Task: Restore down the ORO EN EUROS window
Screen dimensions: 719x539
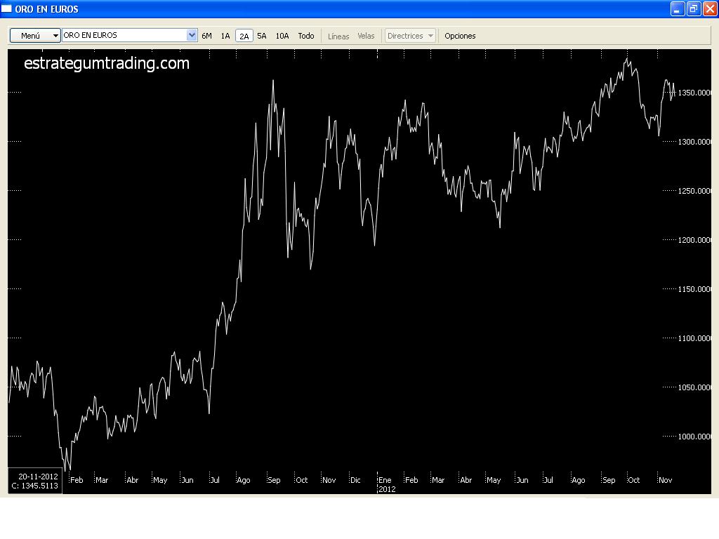Action: (694, 8)
